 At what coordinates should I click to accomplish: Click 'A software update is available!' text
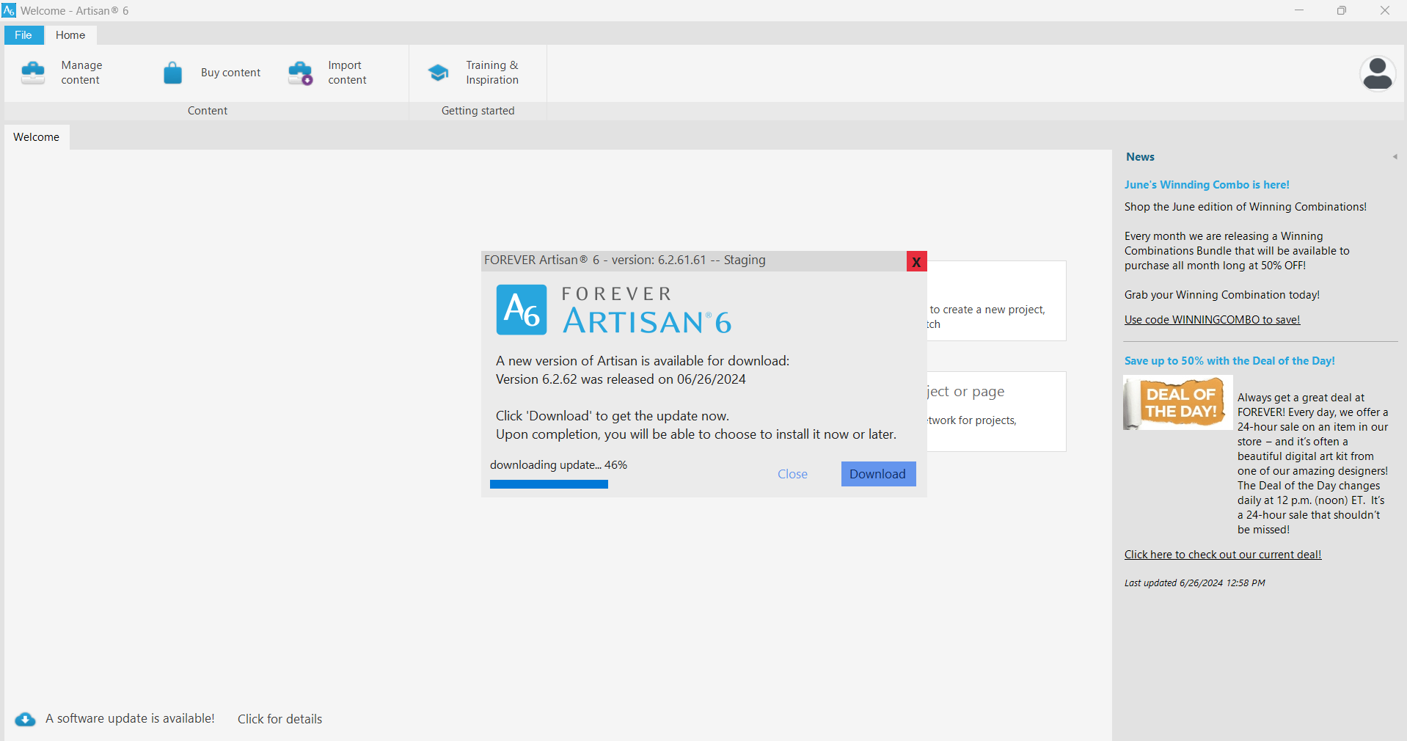130,718
